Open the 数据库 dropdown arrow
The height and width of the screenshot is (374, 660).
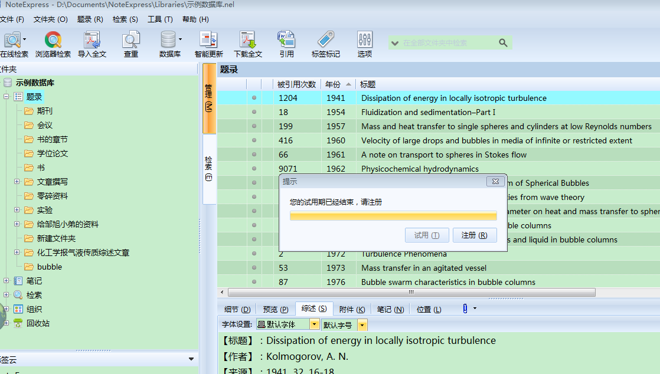click(x=180, y=39)
